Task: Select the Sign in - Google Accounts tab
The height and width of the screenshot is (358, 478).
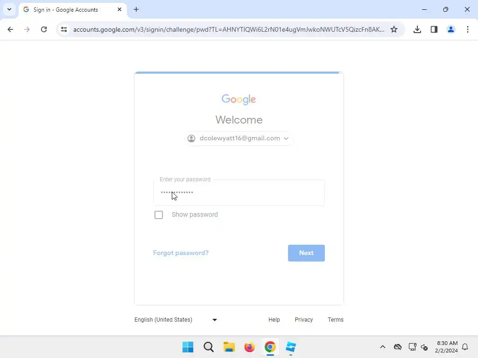Action: pos(73,10)
